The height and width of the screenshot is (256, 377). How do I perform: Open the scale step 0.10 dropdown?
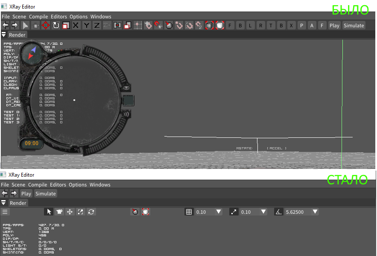[263, 212]
